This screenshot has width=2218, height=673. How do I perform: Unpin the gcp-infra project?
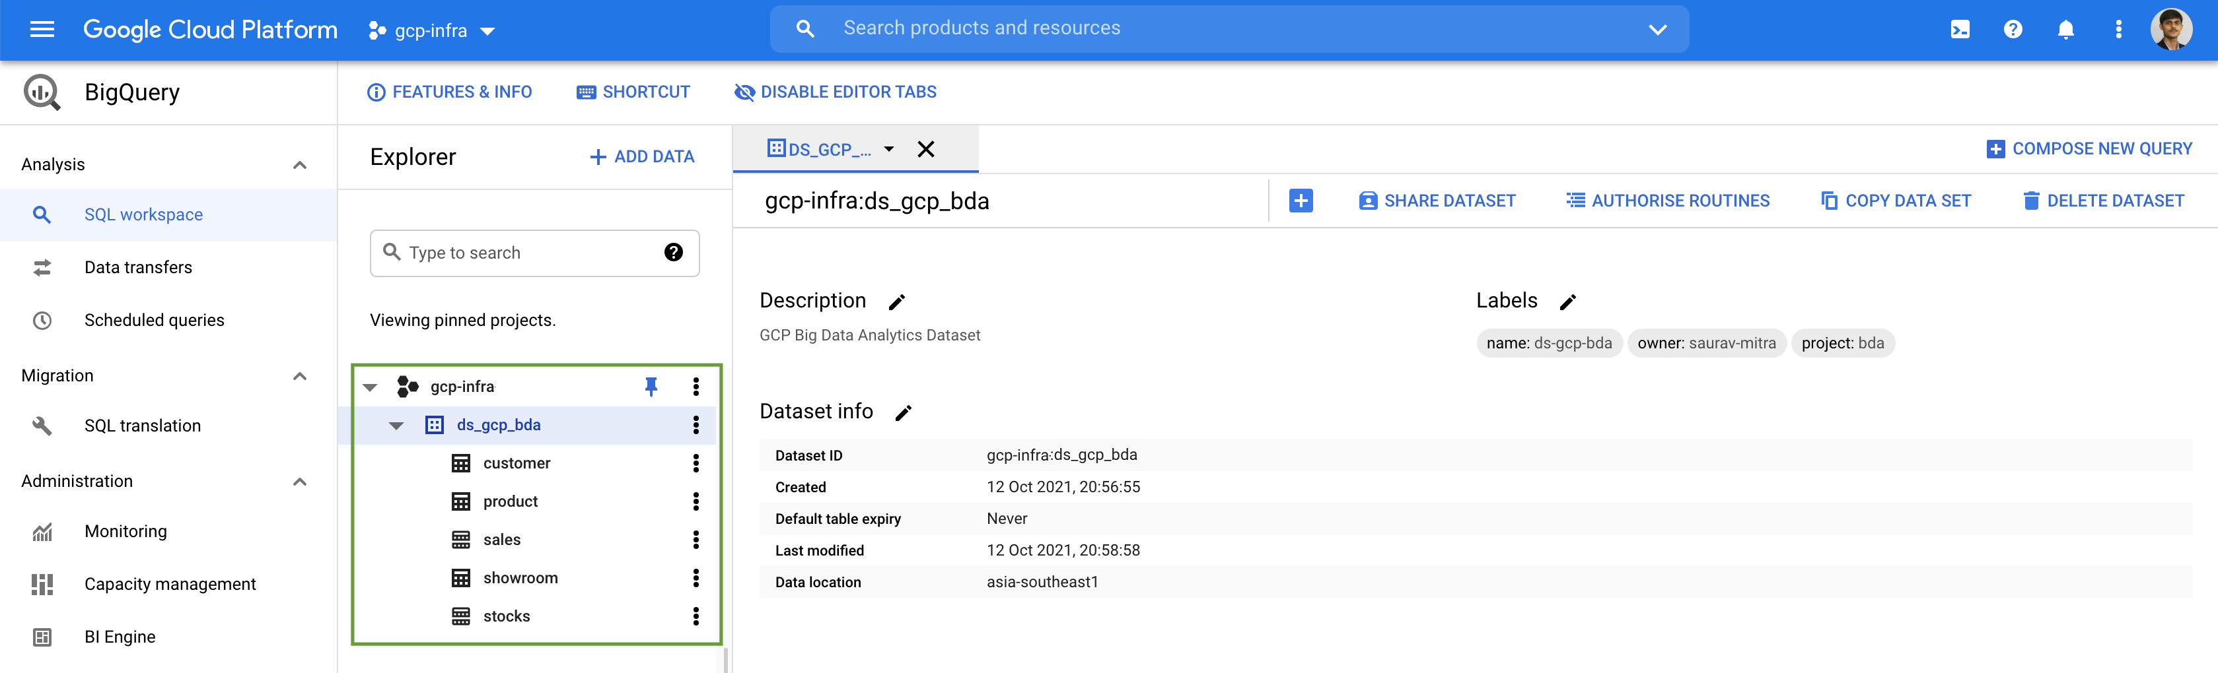[651, 387]
